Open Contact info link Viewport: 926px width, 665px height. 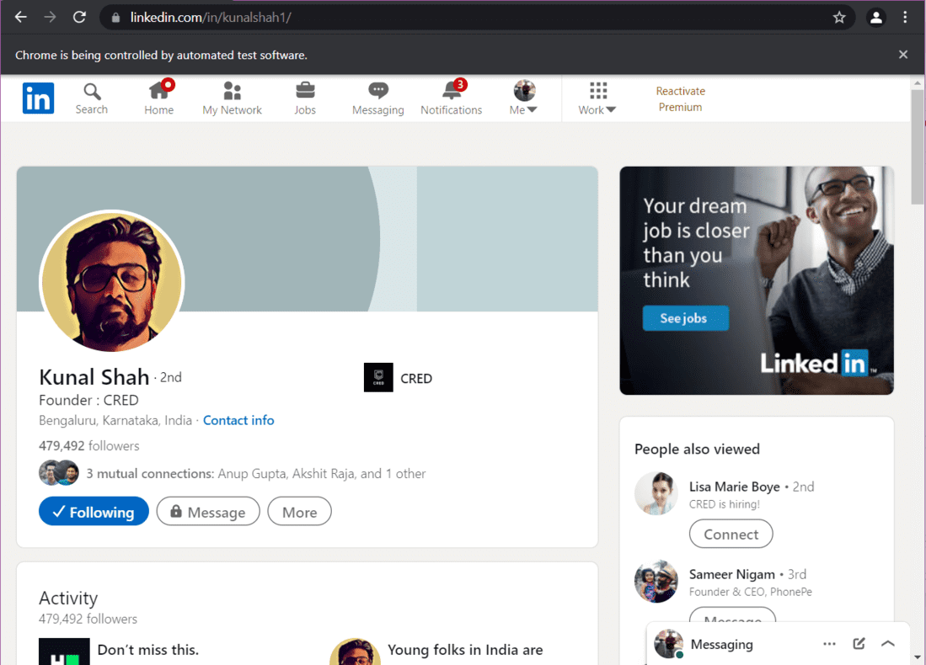tap(238, 420)
